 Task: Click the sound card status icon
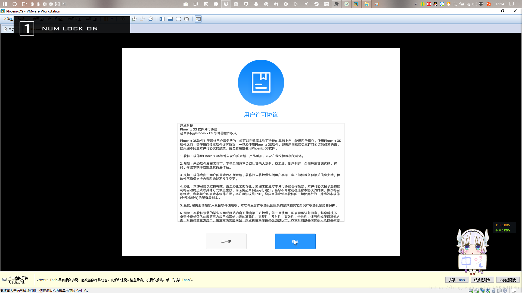point(488,291)
